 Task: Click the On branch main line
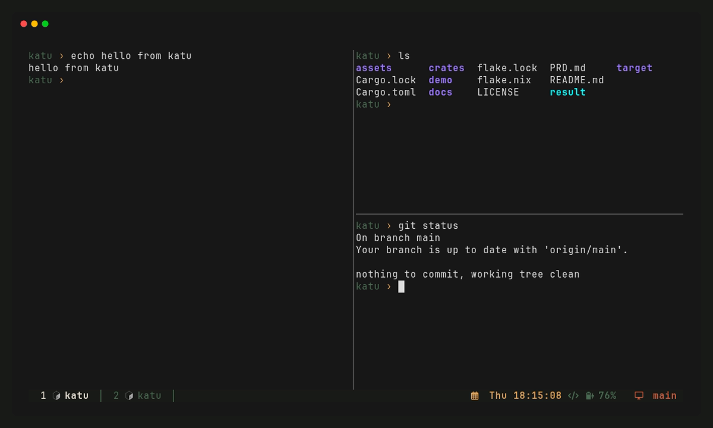pyautogui.click(x=398, y=238)
